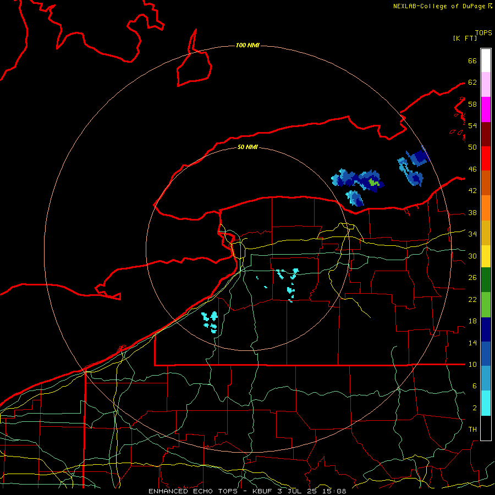The width and height of the screenshot is (495, 495).
Task: Click the white swatch in the tops legend
Action: 486,61
